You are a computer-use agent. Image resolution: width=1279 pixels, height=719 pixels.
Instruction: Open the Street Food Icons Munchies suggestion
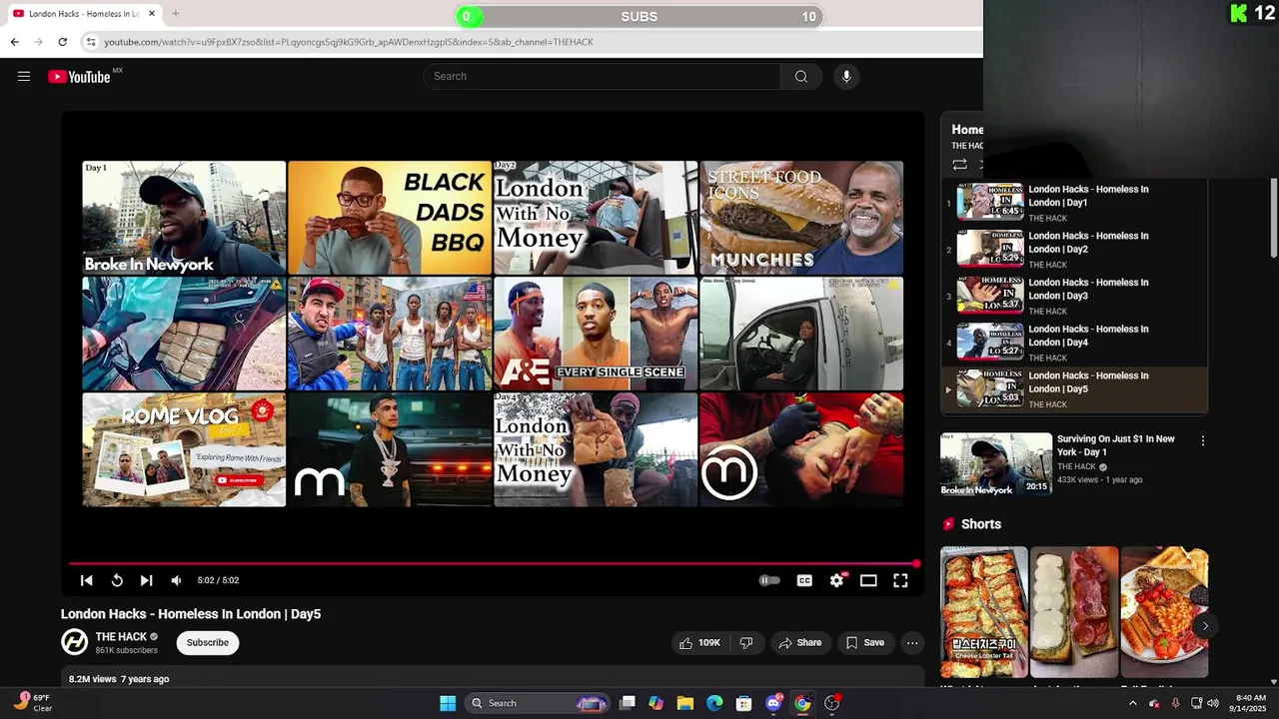(x=801, y=218)
